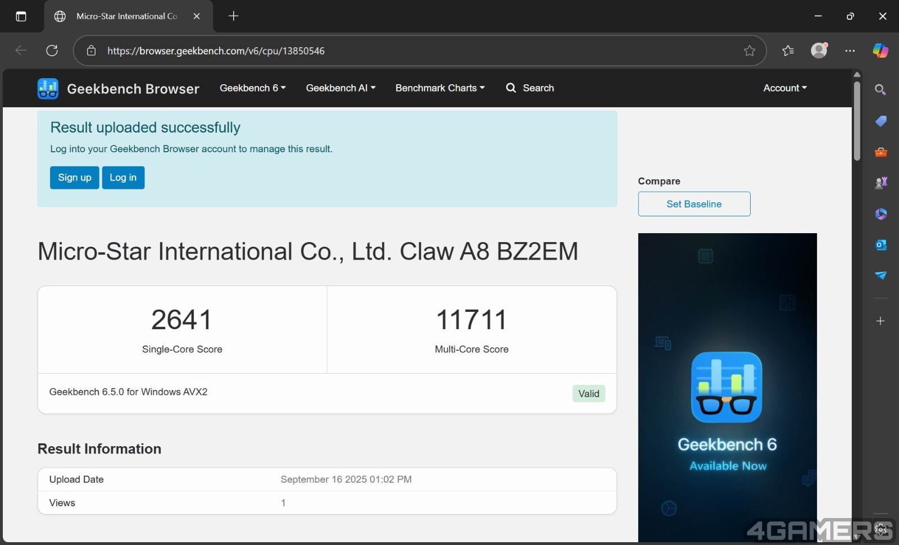
Task: Refresh the page with the reload icon
Action: pos(52,51)
